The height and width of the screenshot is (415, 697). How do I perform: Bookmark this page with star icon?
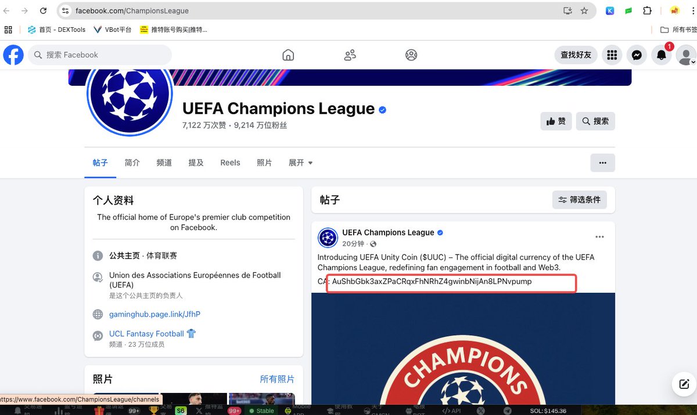coord(584,11)
